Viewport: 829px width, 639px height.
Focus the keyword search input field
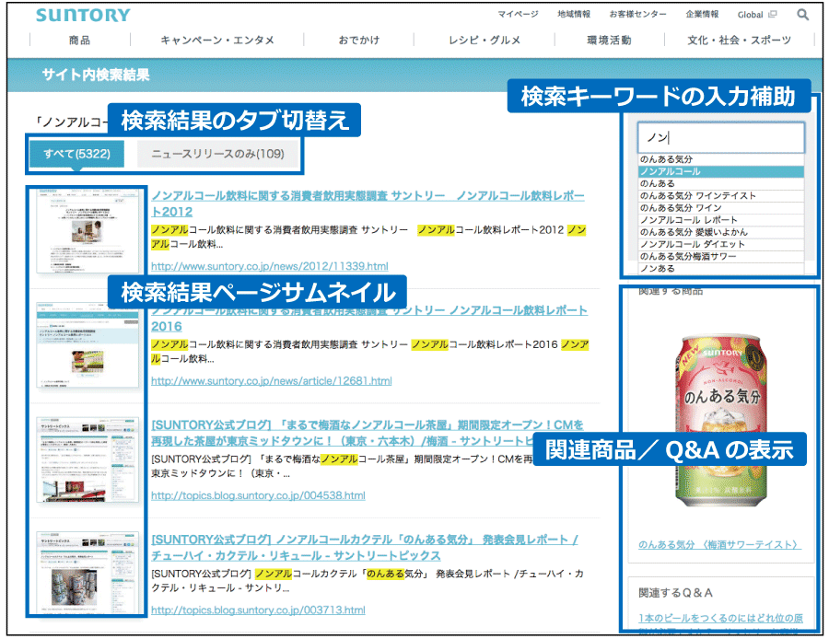pos(721,138)
